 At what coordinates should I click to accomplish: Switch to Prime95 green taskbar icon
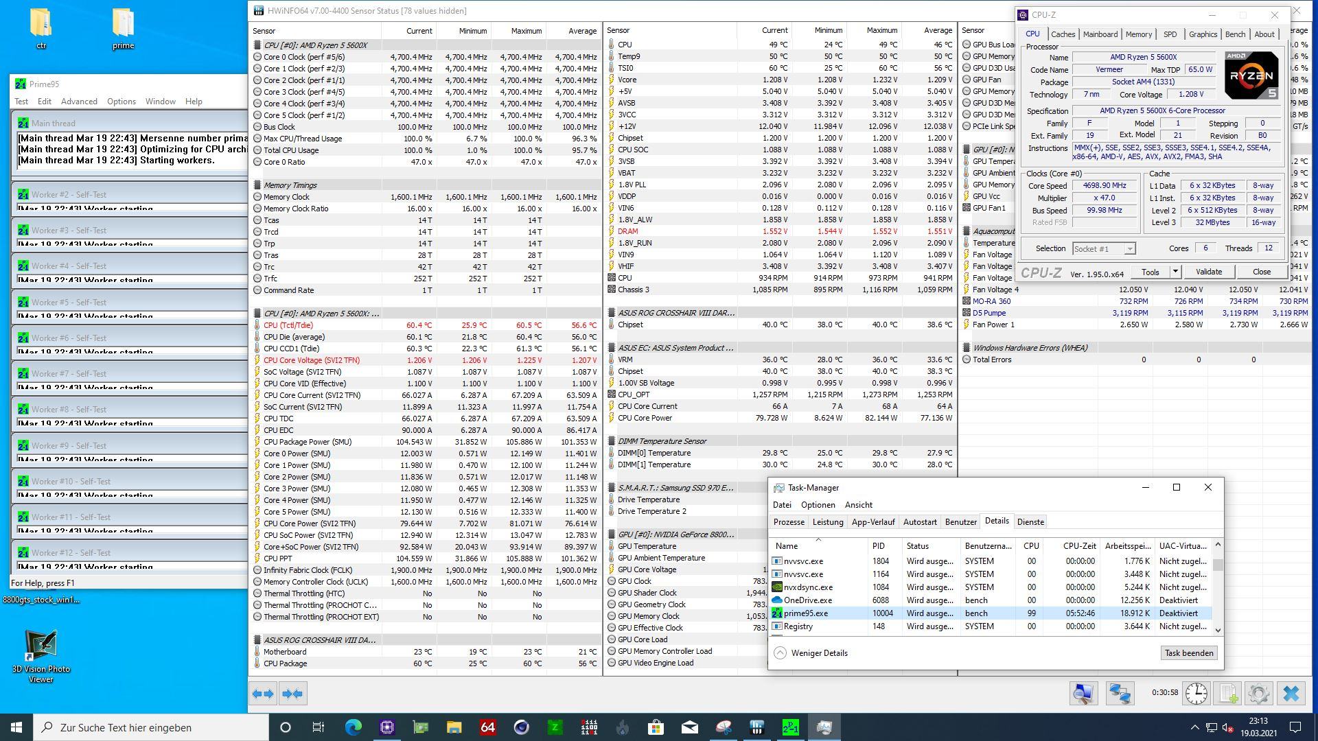[x=790, y=727]
